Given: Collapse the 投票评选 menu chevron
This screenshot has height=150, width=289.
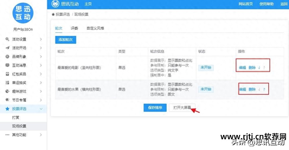Looking at the screenshot, I should click(41, 109).
